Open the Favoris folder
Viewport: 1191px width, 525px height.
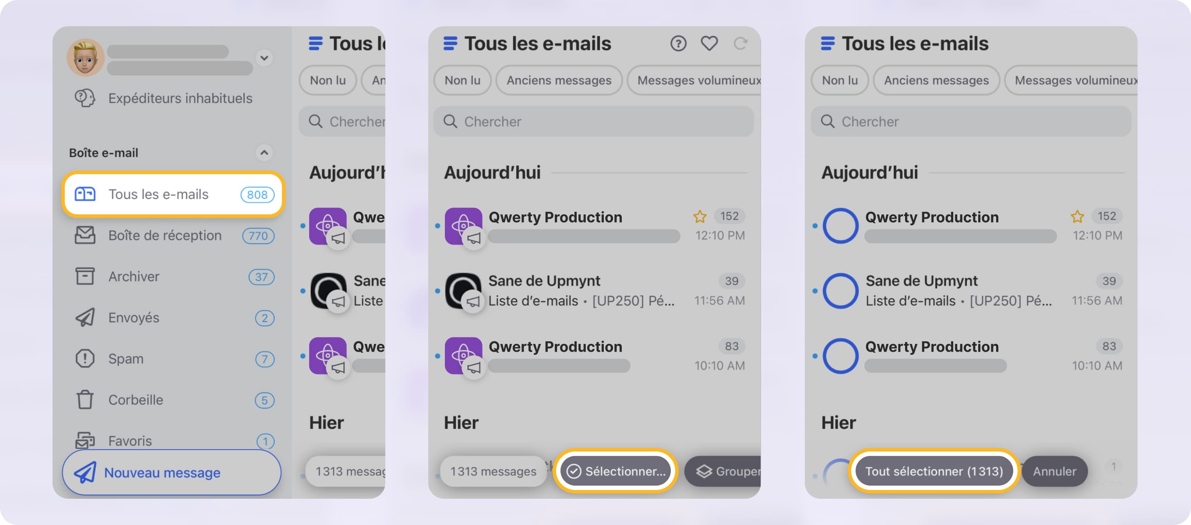click(x=174, y=441)
